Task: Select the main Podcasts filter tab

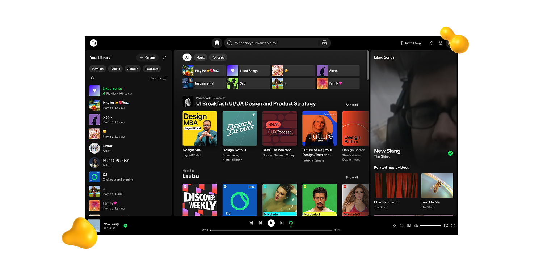Action: click(218, 57)
